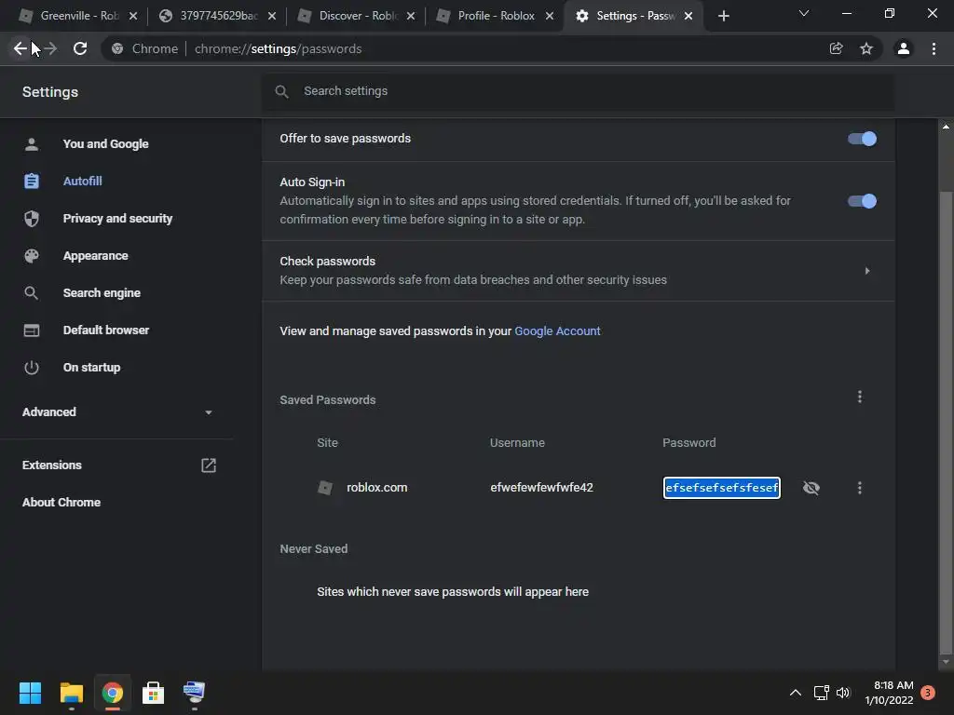The width and height of the screenshot is (954, 715).
Task: Click the Appearance palette icon
Action: point(32,256)
